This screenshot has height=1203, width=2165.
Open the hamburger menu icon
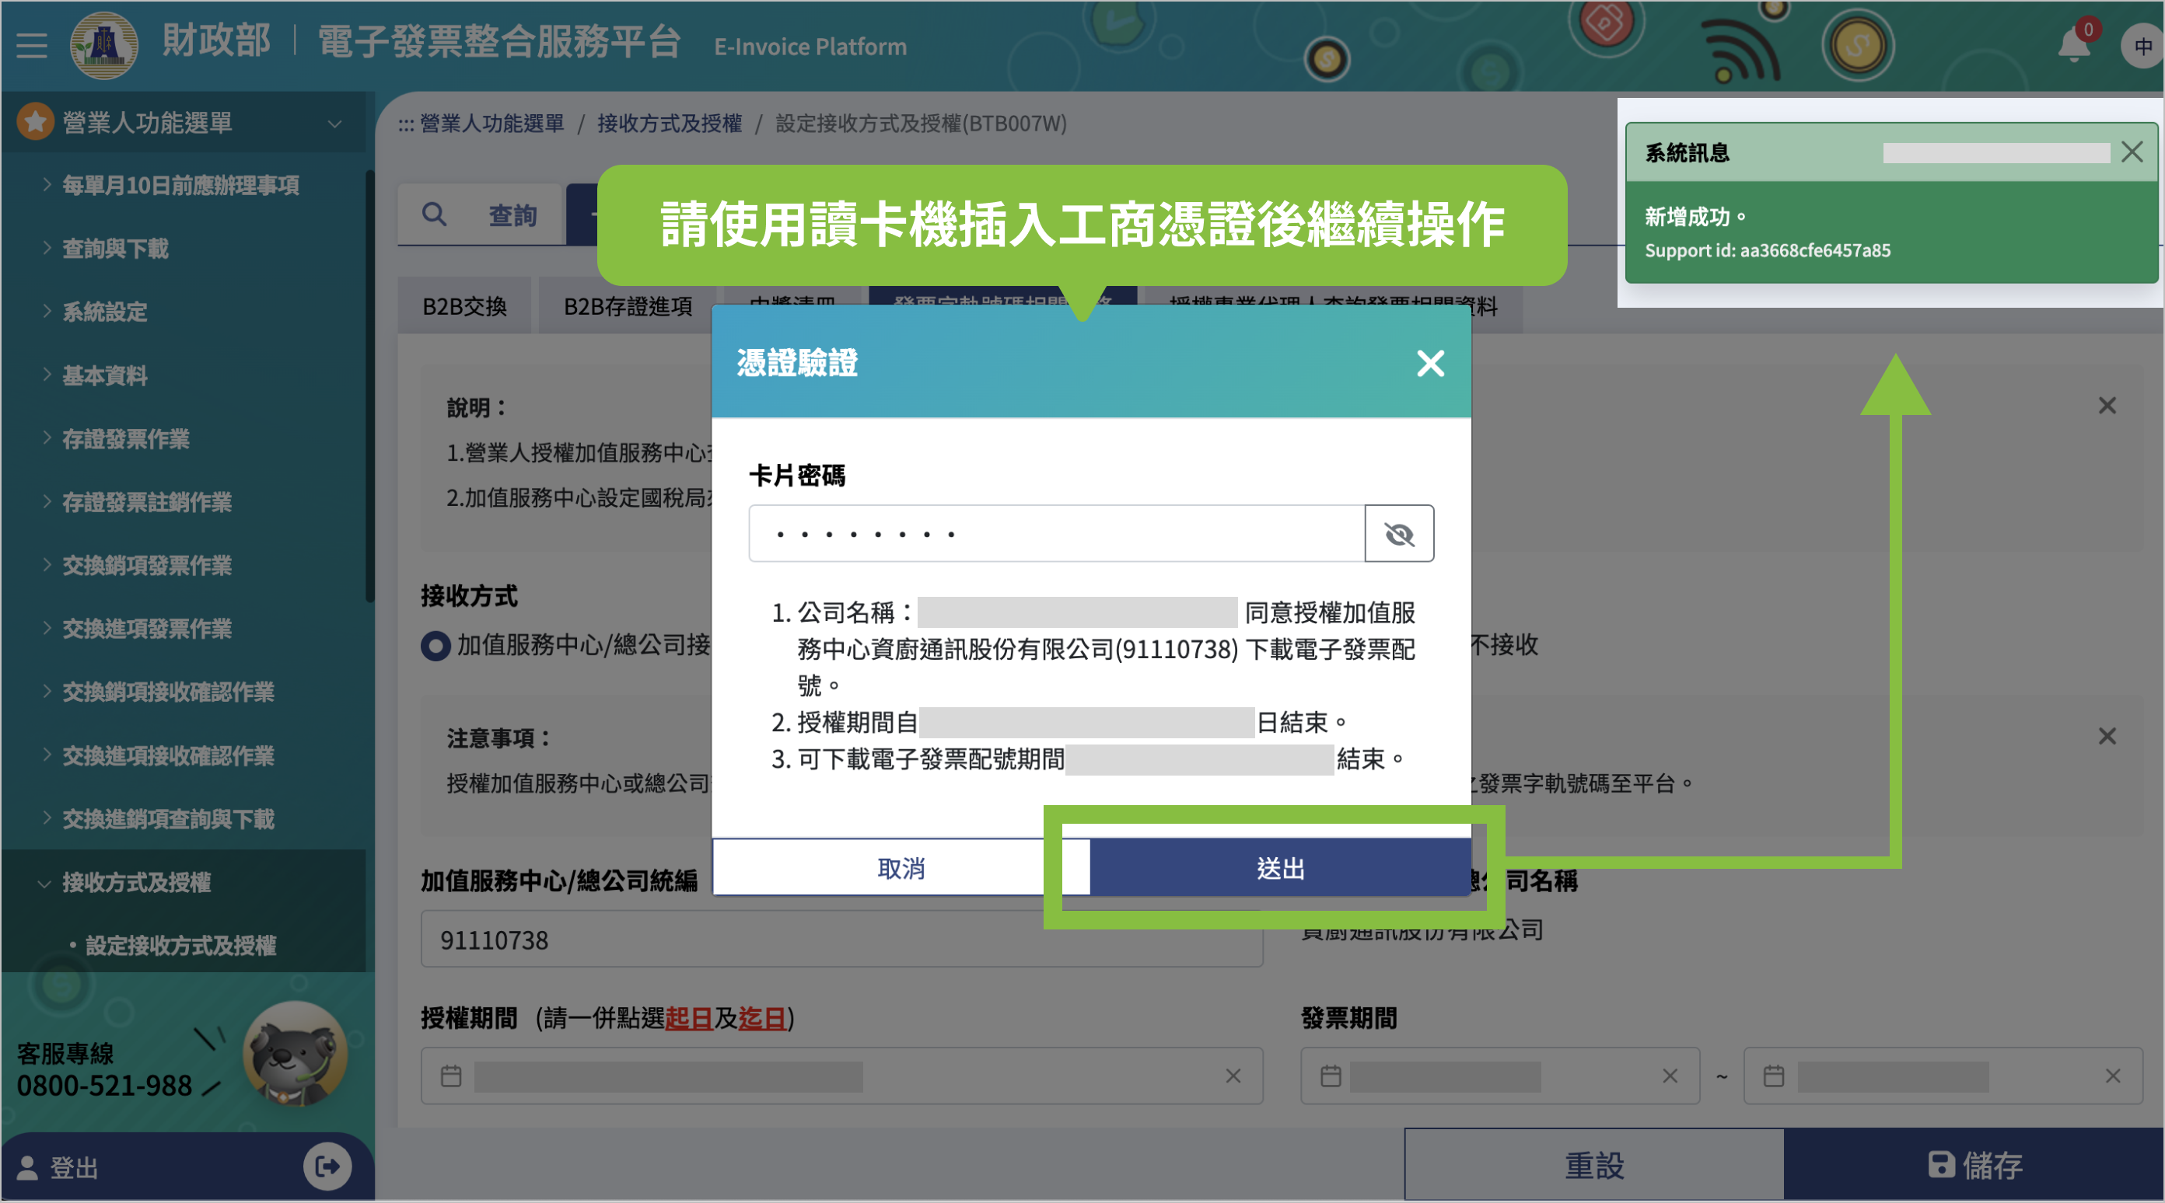[x=31, y=44]
